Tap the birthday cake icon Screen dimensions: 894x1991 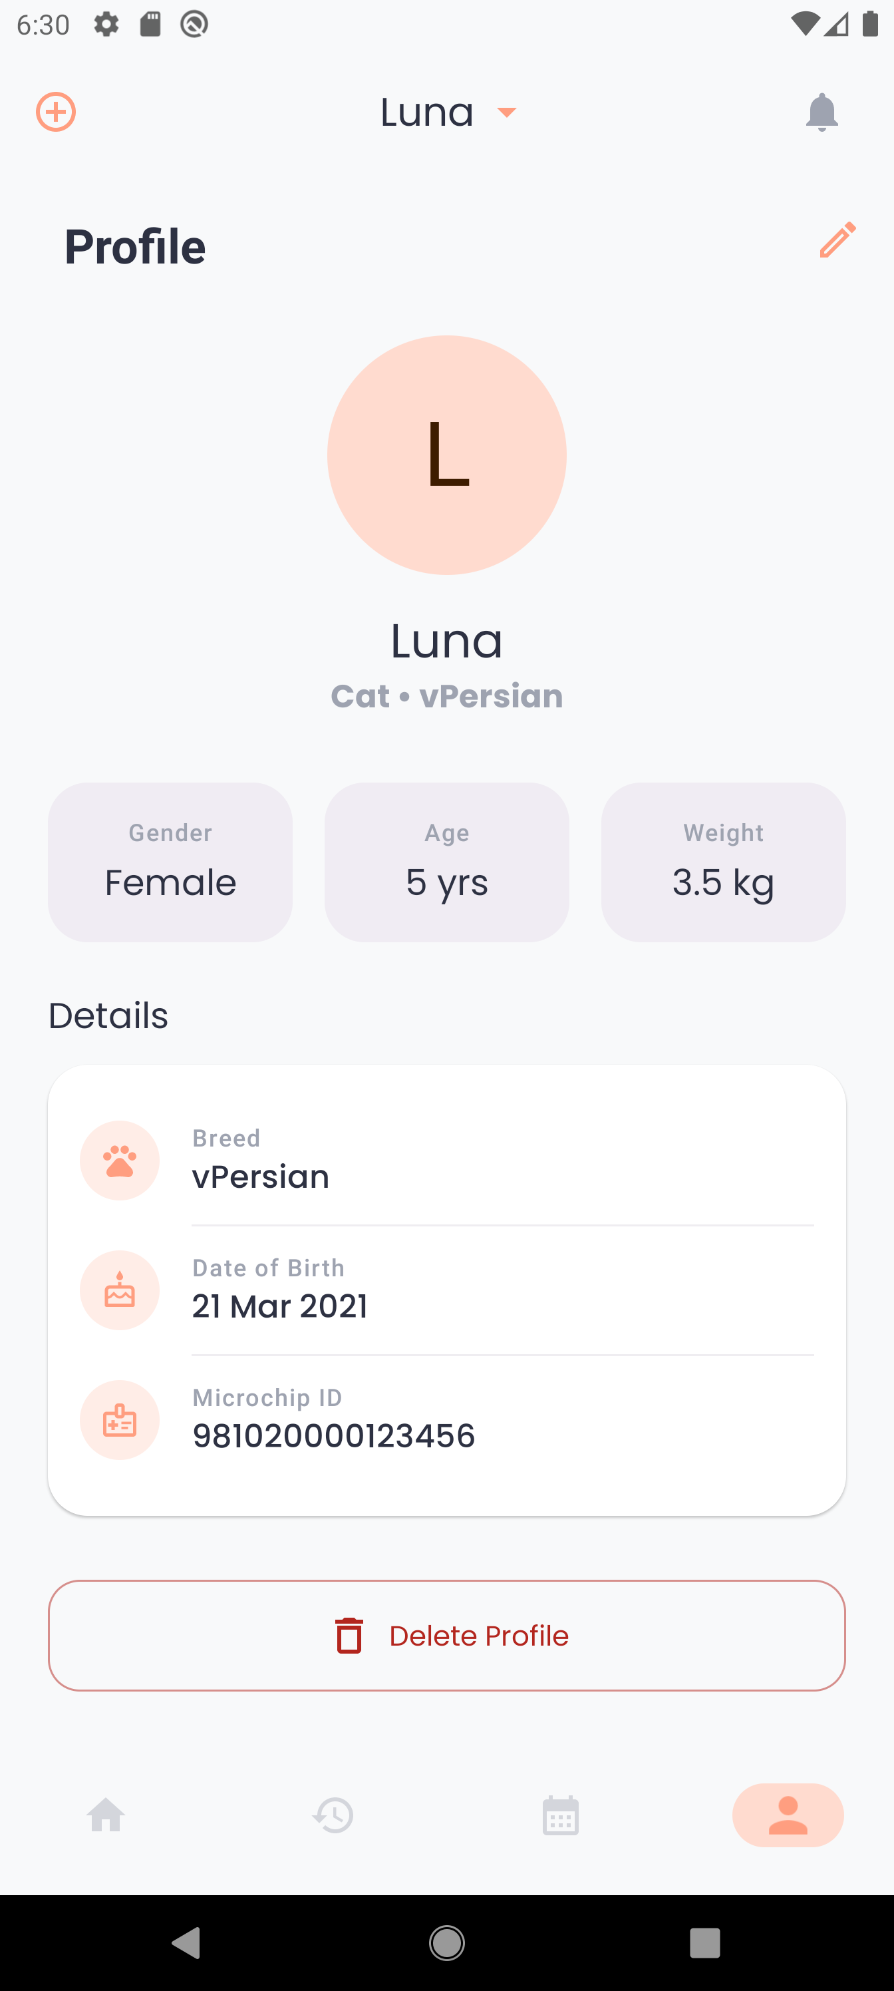tap(120, 1290)
